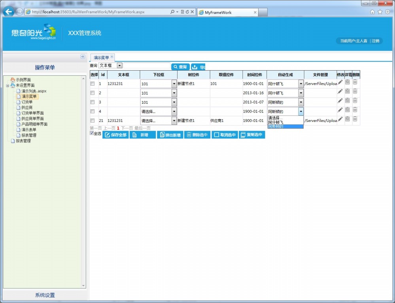Close the 演示菜单 tab with its x icon
The height and width of the screenshot is (303, 395).
pyautogui.click(x=112, y=57)
